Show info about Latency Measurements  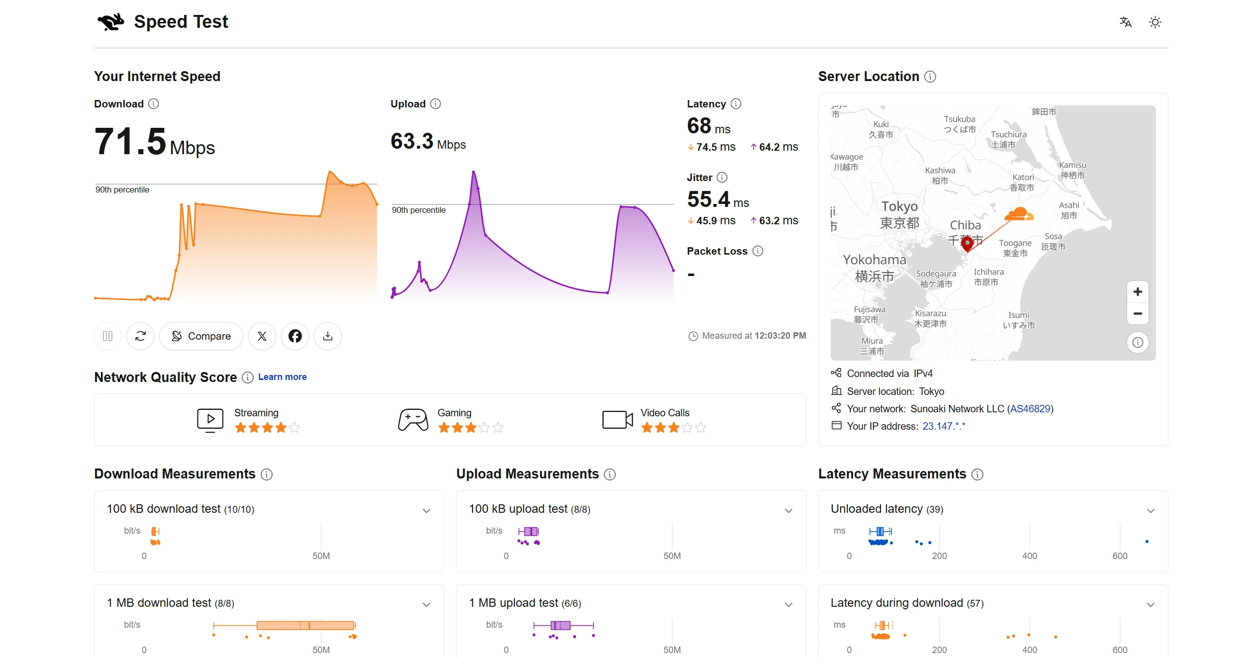click(977, 474)
